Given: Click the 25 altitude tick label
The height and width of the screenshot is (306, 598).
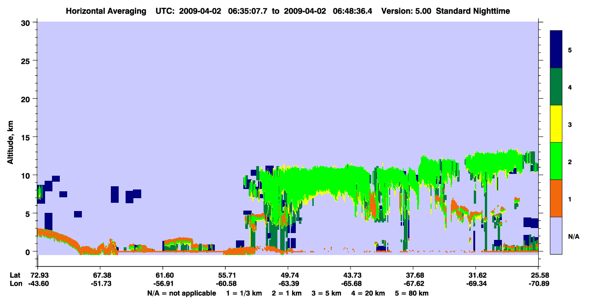Looking at the screenshot, I should tap(27, 61).
